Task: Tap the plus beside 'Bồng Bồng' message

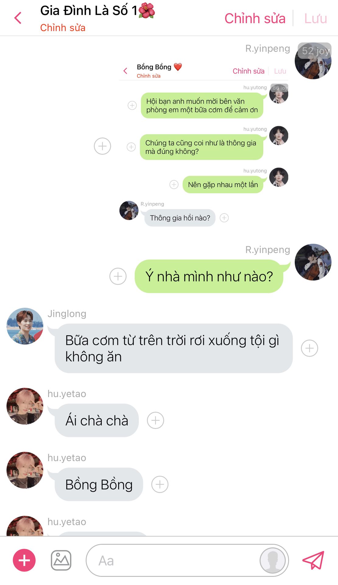Action: pyautogui.click(x=160, y=484)
